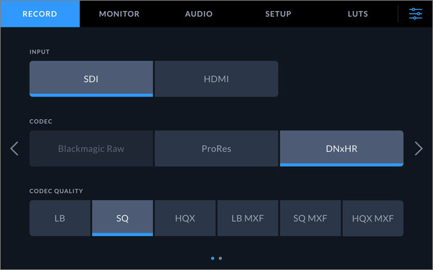Open the LUTs tab

[358, 14]
